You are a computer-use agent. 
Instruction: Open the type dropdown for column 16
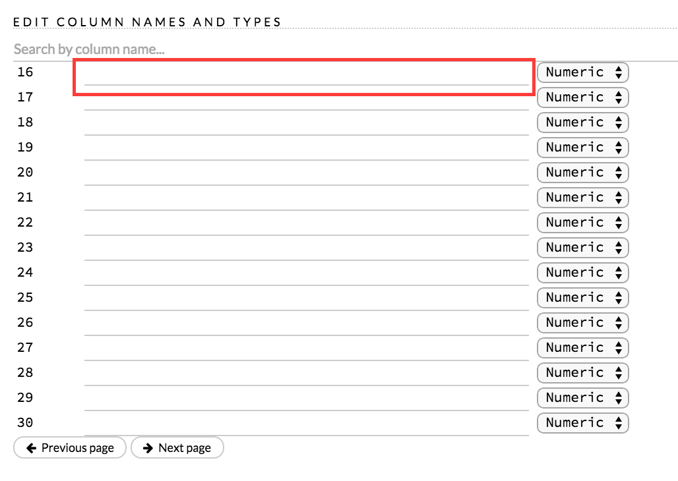(582, 72)
